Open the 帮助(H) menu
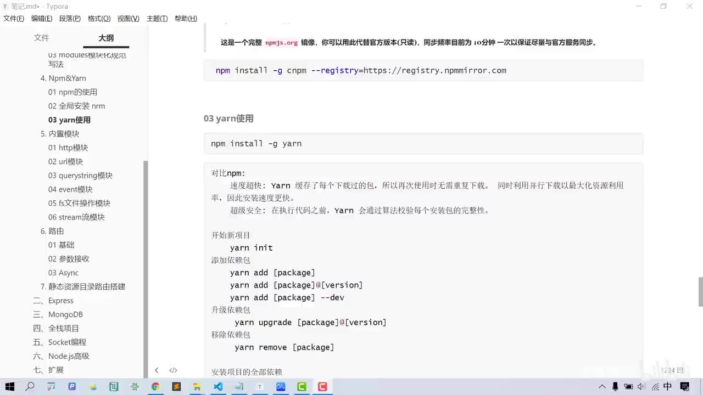 (x=186, y=19)
